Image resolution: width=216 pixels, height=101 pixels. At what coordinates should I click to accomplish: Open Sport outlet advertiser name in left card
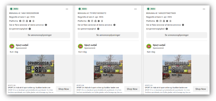click(x=22, y=45)
